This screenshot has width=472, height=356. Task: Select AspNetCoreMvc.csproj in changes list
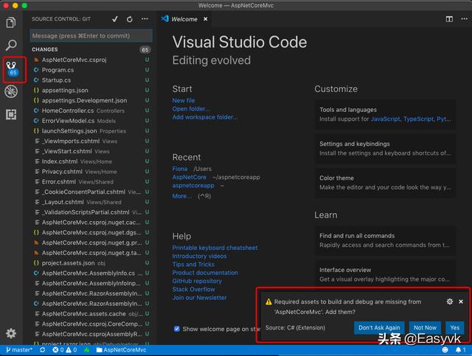pyautogui.click(x=91, y=60)
